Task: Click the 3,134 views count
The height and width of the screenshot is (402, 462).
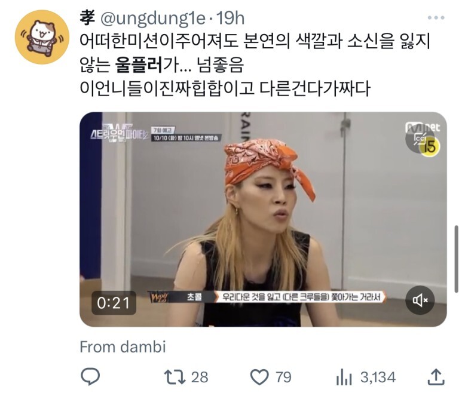Action: 378,378
